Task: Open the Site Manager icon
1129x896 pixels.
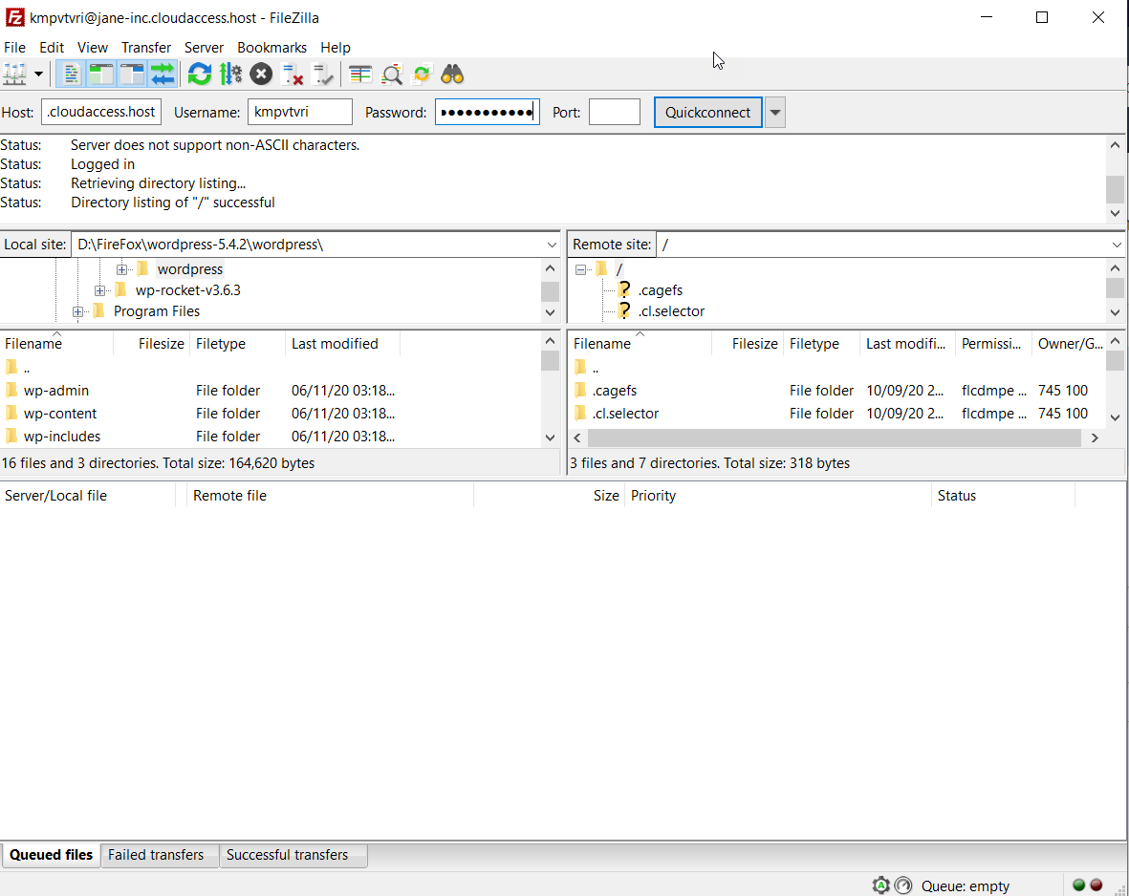Action: 14,75
